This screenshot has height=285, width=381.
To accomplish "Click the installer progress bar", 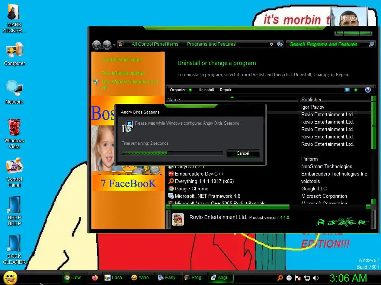I will click(x=172, y=153).
